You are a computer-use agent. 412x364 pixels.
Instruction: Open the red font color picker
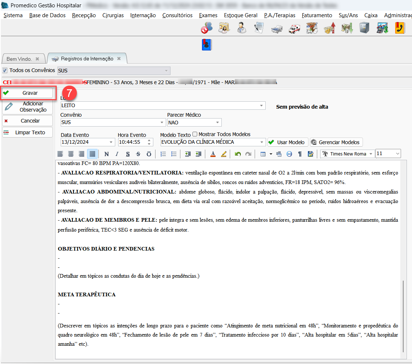(x=213, y=154)
